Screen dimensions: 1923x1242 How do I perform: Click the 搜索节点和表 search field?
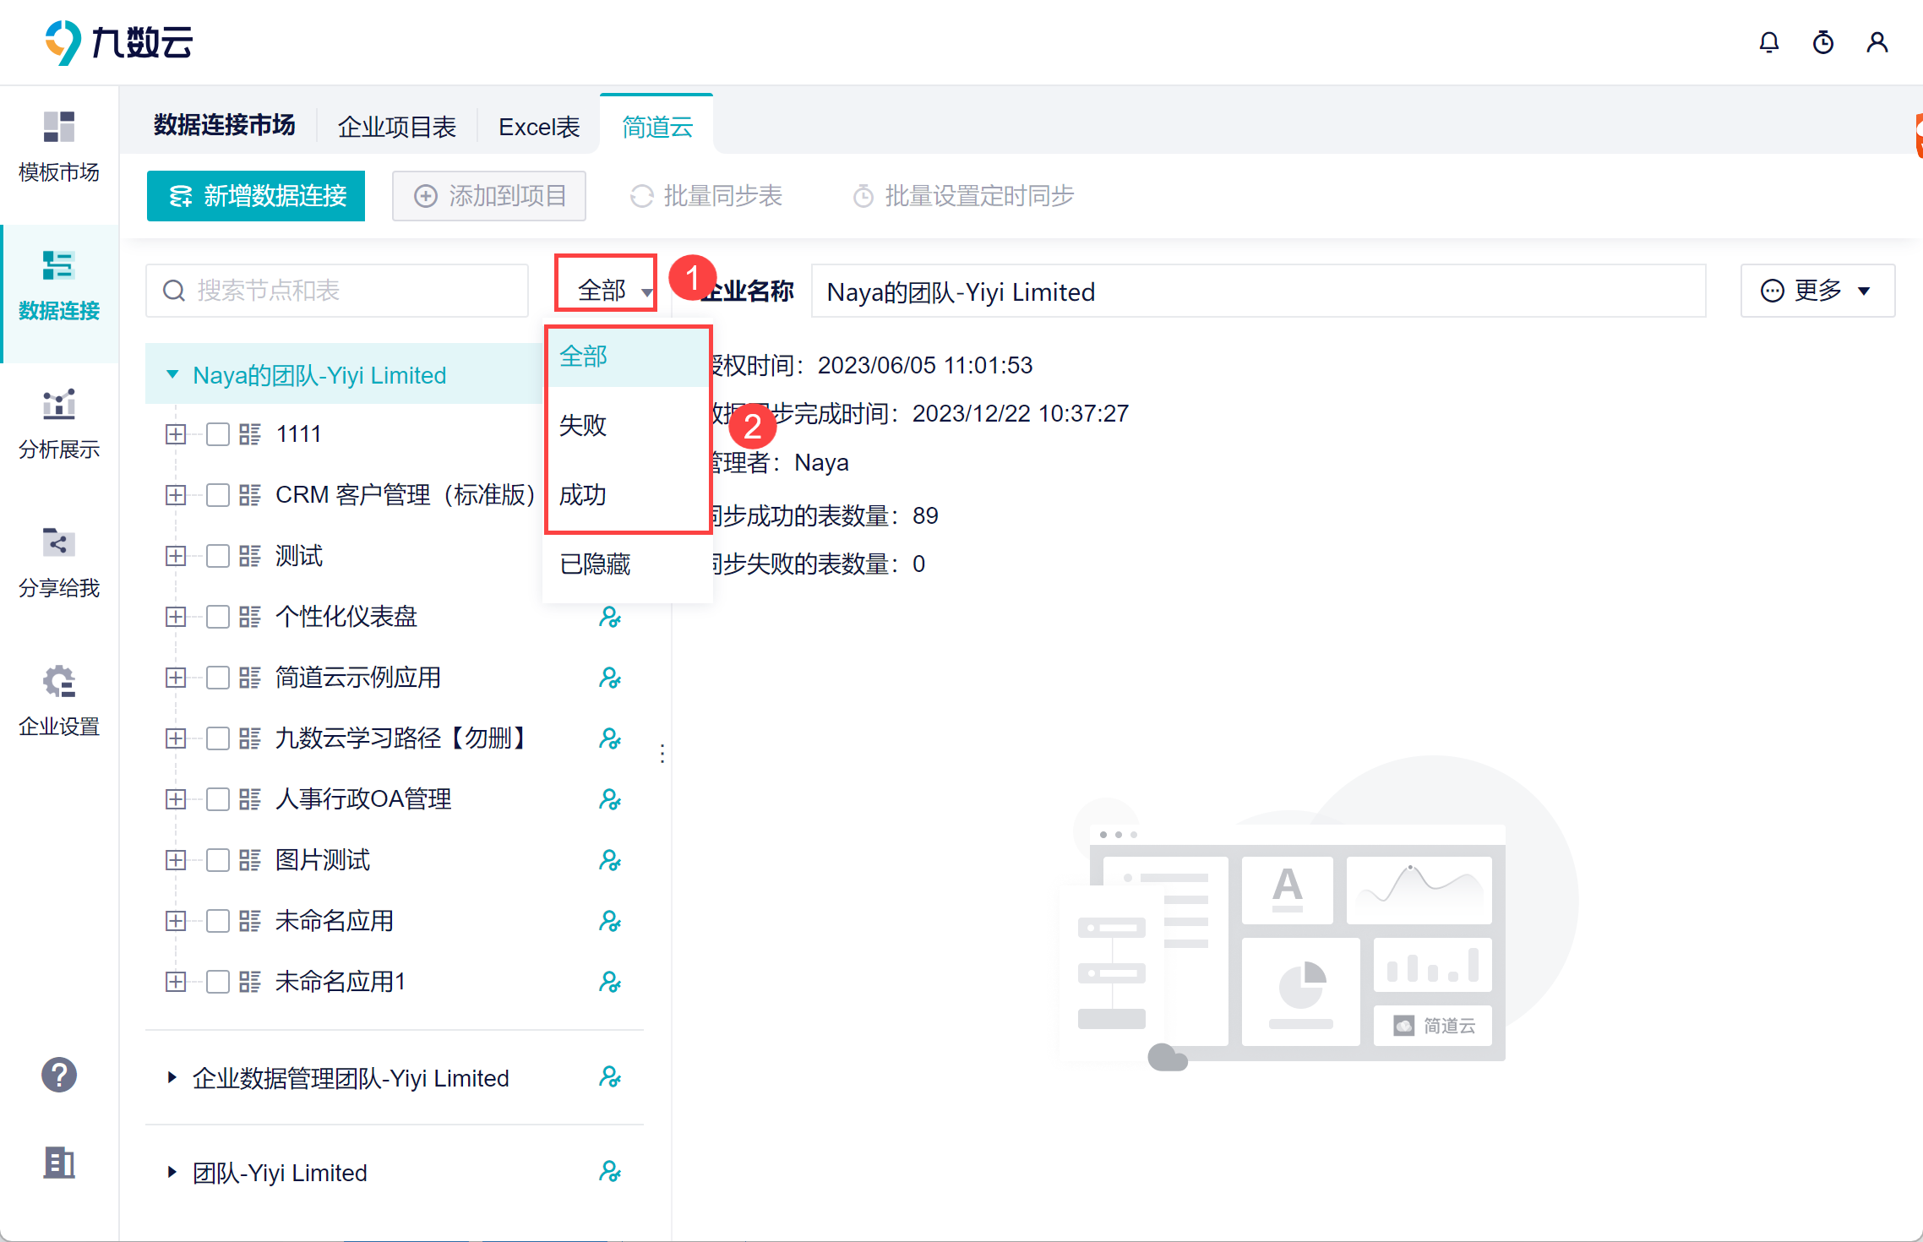[x=338, y=291]
